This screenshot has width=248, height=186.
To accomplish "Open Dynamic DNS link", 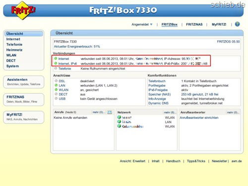I will (x=158, y=103).
